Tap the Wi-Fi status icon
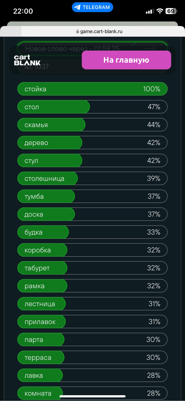This screenshot has width=185, height=401. coord(159,11)
